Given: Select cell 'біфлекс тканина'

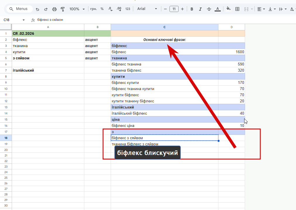Looking at the screenshot, I should click(x=165, y=64).
